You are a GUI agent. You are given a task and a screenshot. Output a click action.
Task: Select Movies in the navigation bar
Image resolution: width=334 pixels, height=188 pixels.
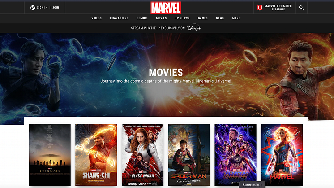click(161, 18)
